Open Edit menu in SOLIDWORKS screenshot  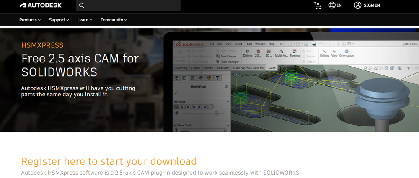tap(220, 44)
